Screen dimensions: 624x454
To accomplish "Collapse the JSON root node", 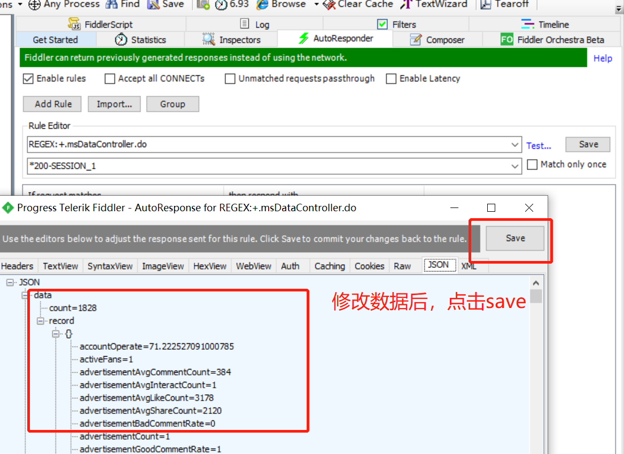I will point(10,282).
